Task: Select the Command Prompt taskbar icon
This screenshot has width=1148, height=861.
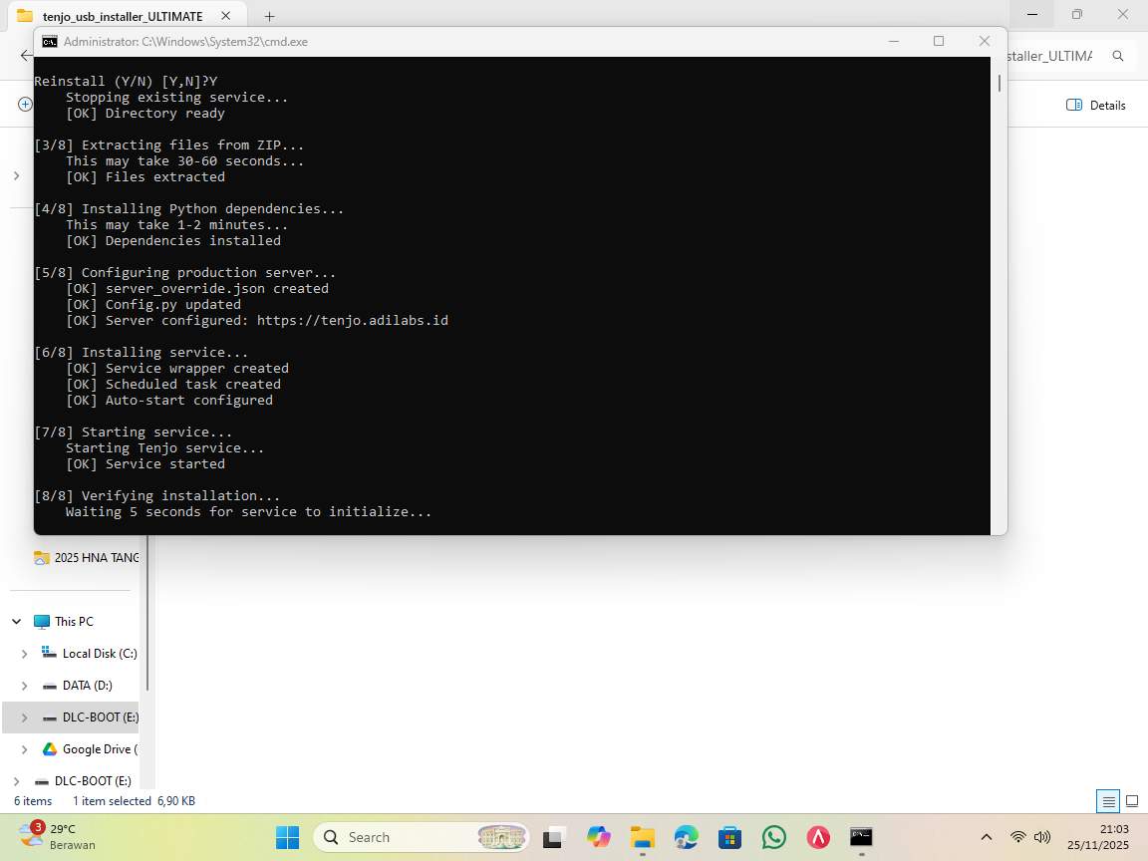Action: coord(861,837)
